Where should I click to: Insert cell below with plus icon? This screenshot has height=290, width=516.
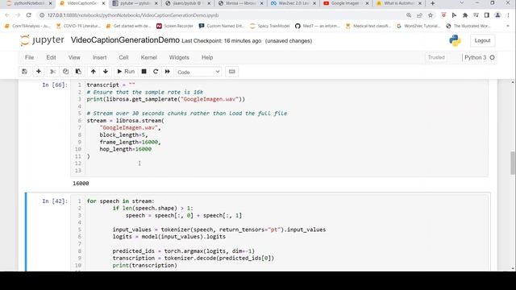pyautogui.click(x=39, y=72)
